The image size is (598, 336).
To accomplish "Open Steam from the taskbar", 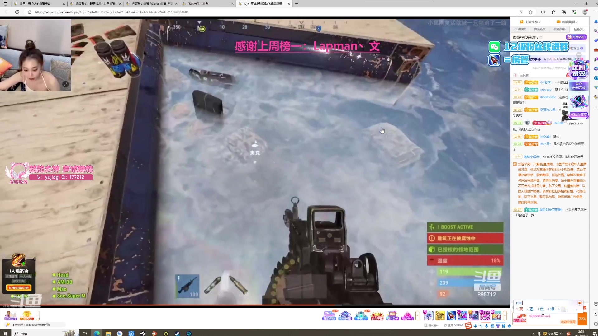I will 177,334.
